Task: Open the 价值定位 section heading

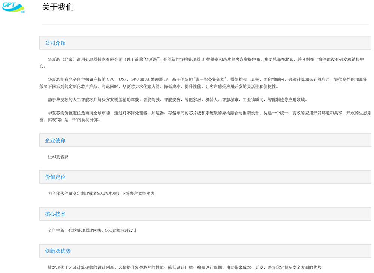Action: pos(55,177)
